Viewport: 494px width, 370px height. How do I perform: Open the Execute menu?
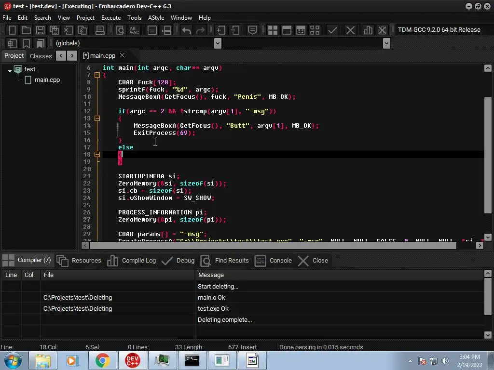(x=111, y=18)
